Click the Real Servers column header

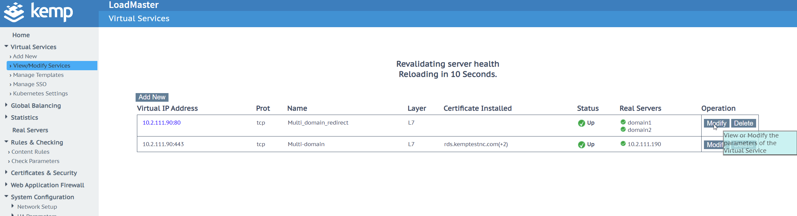tap(640, 108)
